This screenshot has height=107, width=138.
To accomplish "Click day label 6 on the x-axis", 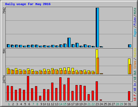I will [29, 104].
